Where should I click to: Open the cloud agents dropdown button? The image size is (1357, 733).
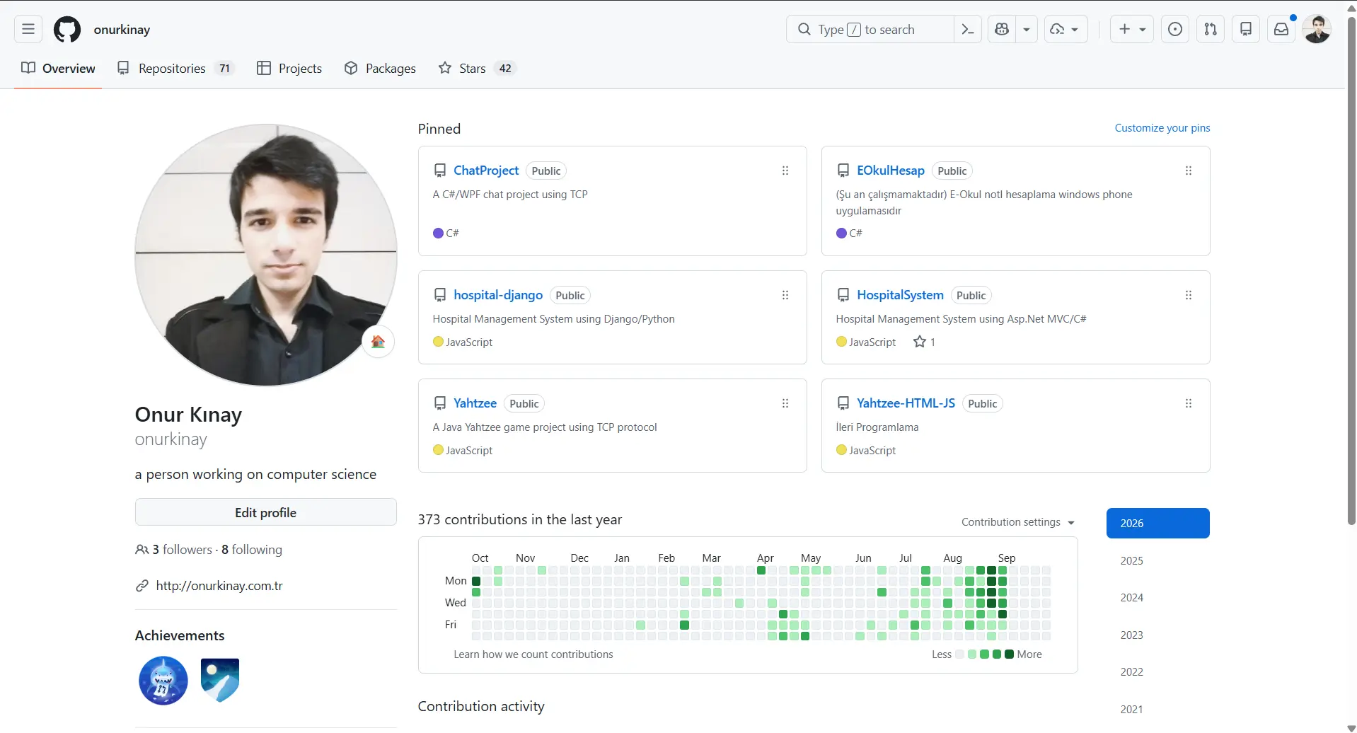pos(1066,29)
